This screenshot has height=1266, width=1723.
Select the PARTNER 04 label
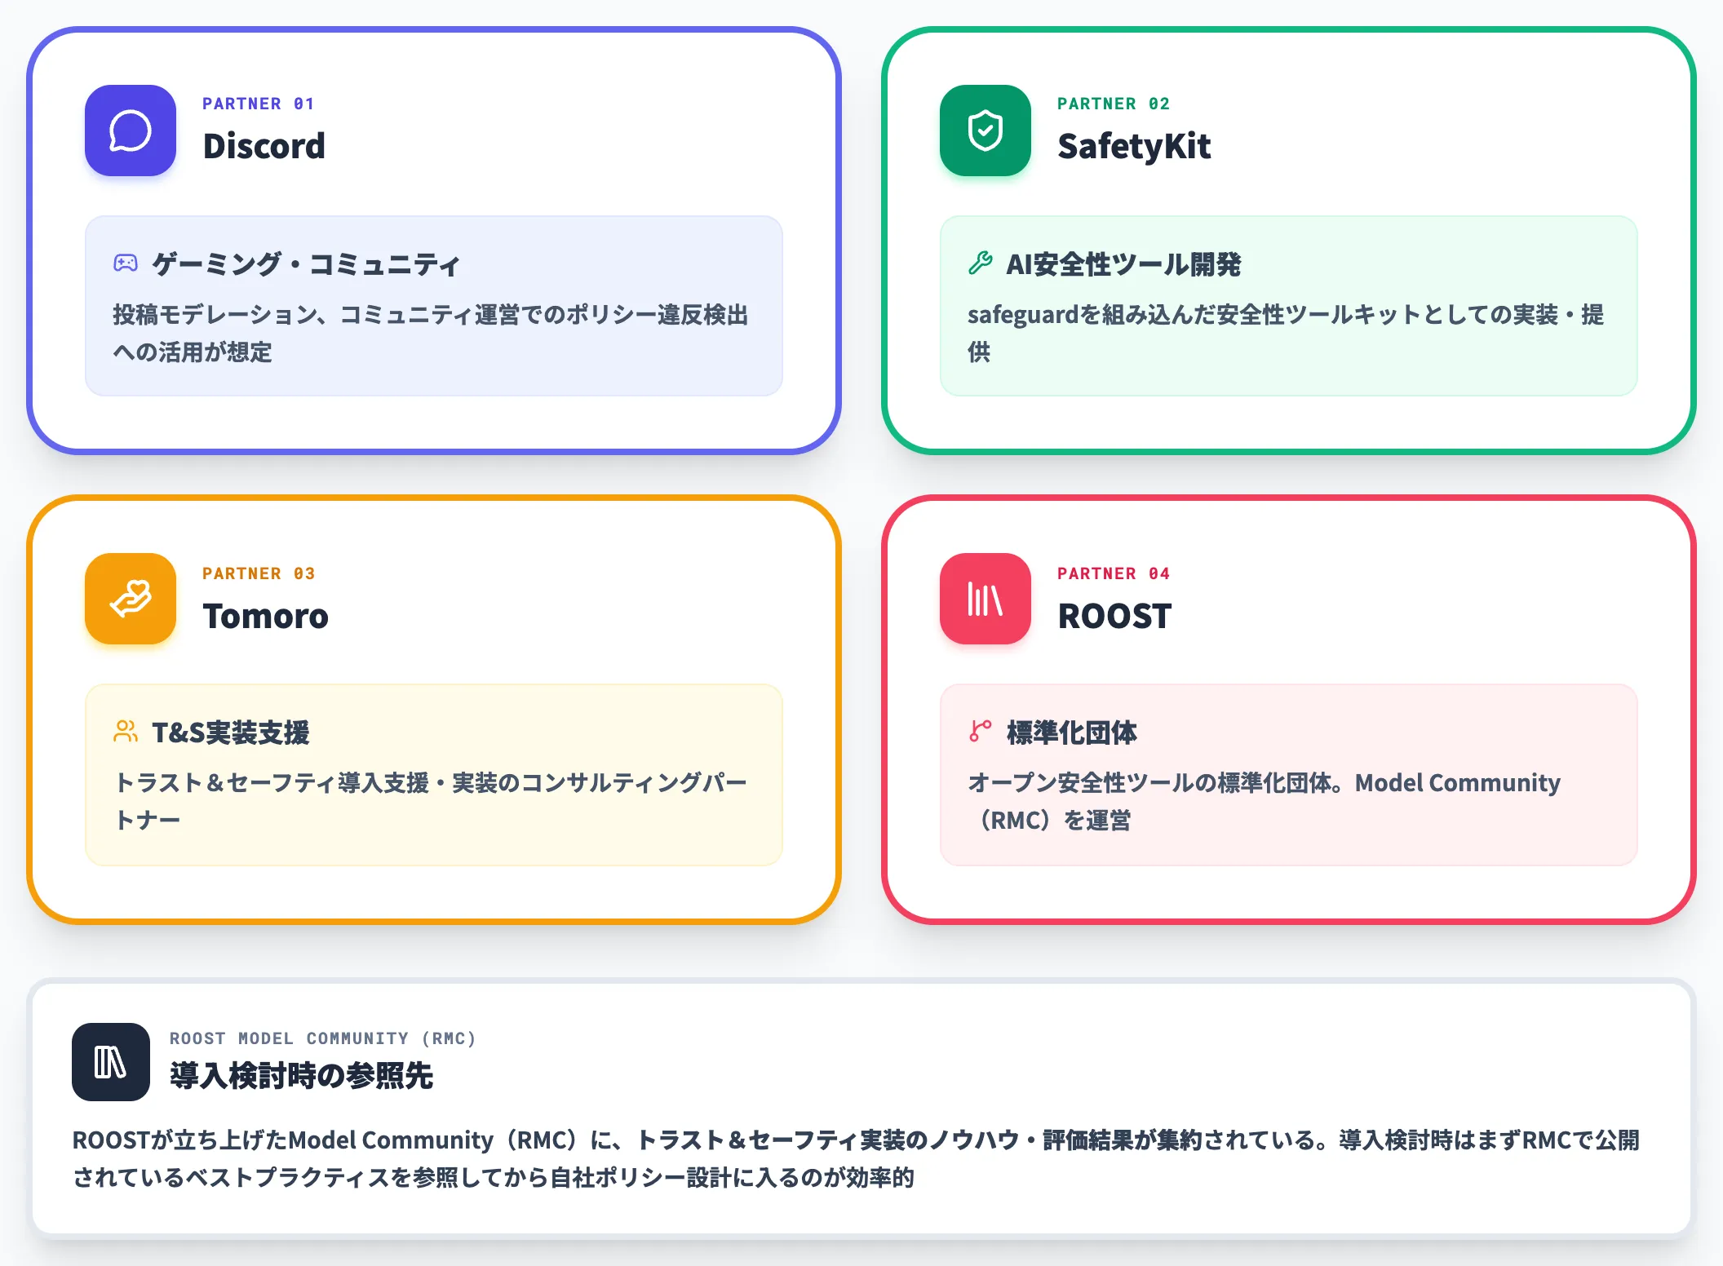coord(1113,573)
